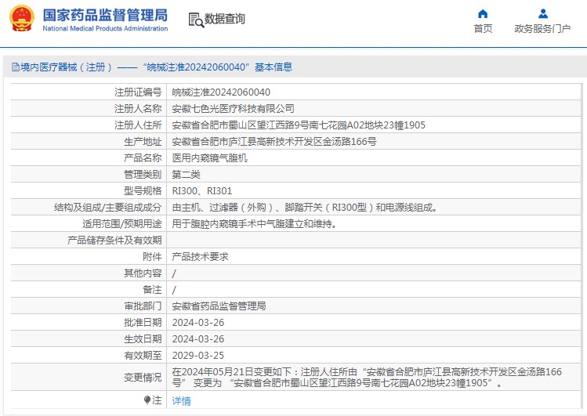Click 国家药品监督管理局 site title

[x=105, y=16]
